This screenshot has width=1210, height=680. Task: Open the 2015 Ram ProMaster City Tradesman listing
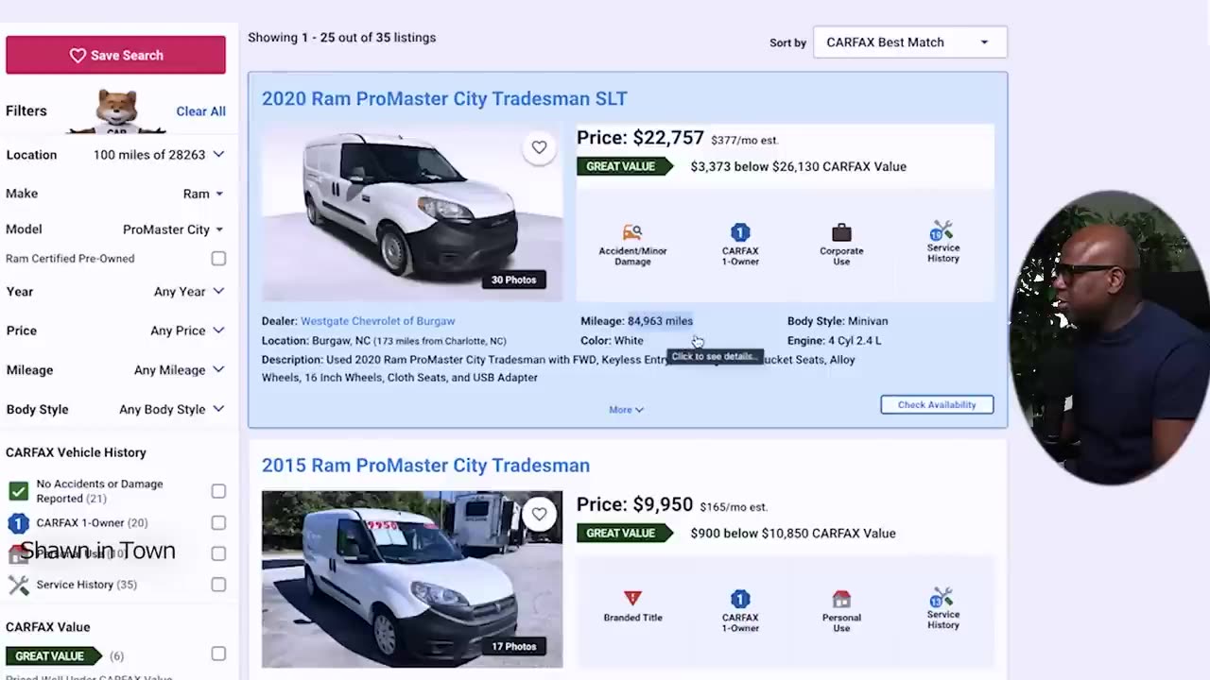point(425,465)
